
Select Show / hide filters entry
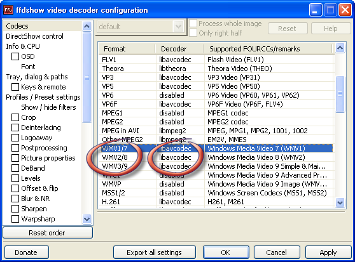(48, 107)
